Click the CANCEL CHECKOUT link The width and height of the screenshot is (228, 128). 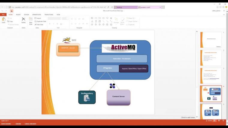tap(30, 124)
